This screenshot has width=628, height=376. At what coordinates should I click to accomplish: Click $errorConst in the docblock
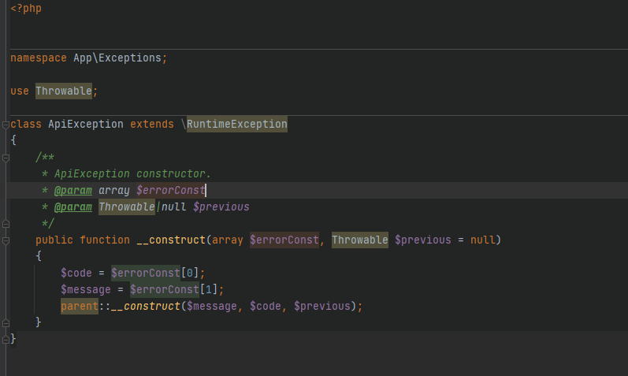[x=171, y=191]
